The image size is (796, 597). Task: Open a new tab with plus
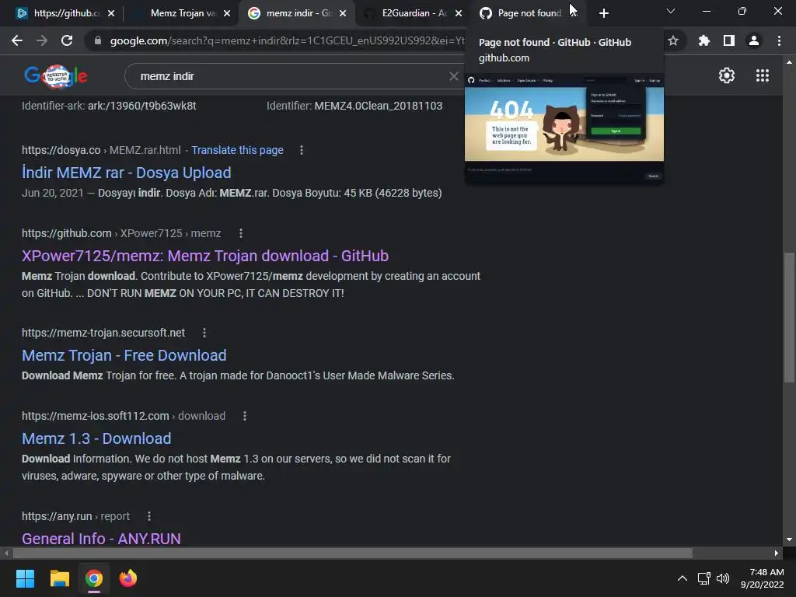[603, 13]
